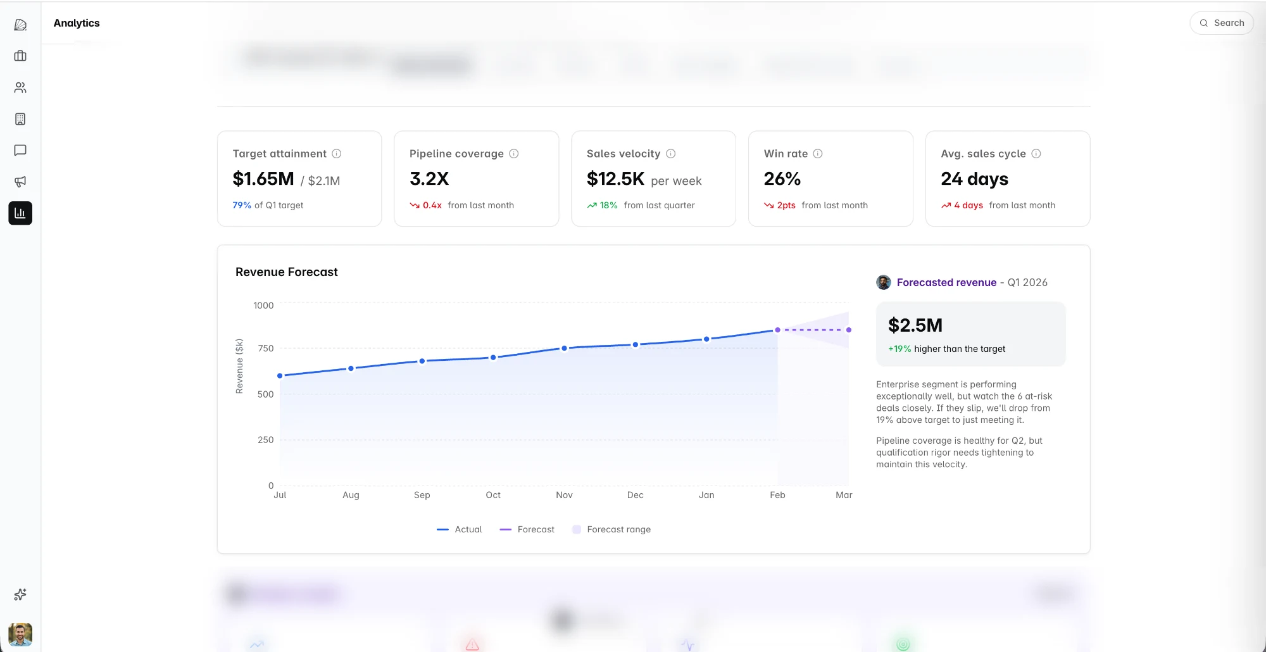Toggle the Forecast range in the legend
The height and width of the screenshot is (652, 1266).
tap(611, 529)
